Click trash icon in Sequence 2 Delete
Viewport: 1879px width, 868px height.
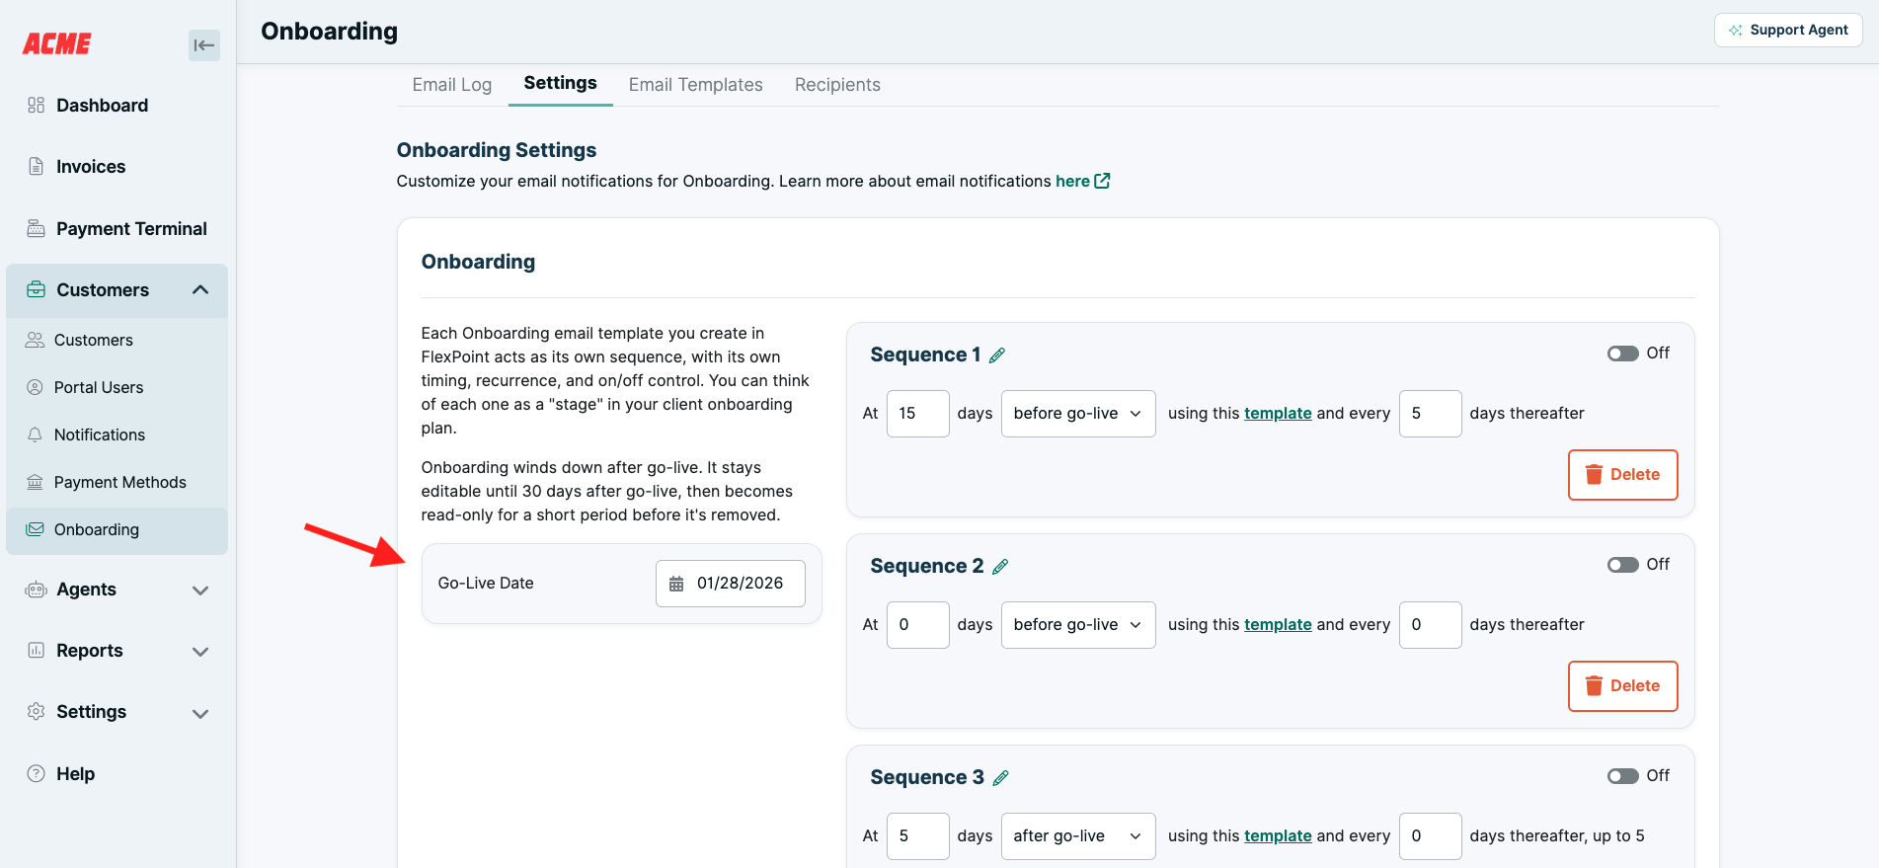coord(1594,686)
